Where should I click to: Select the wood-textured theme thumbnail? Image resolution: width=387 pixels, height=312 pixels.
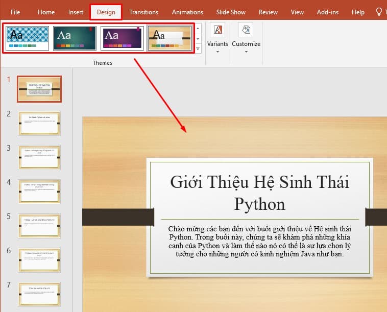pyautogui.click(x=169, y=38)
